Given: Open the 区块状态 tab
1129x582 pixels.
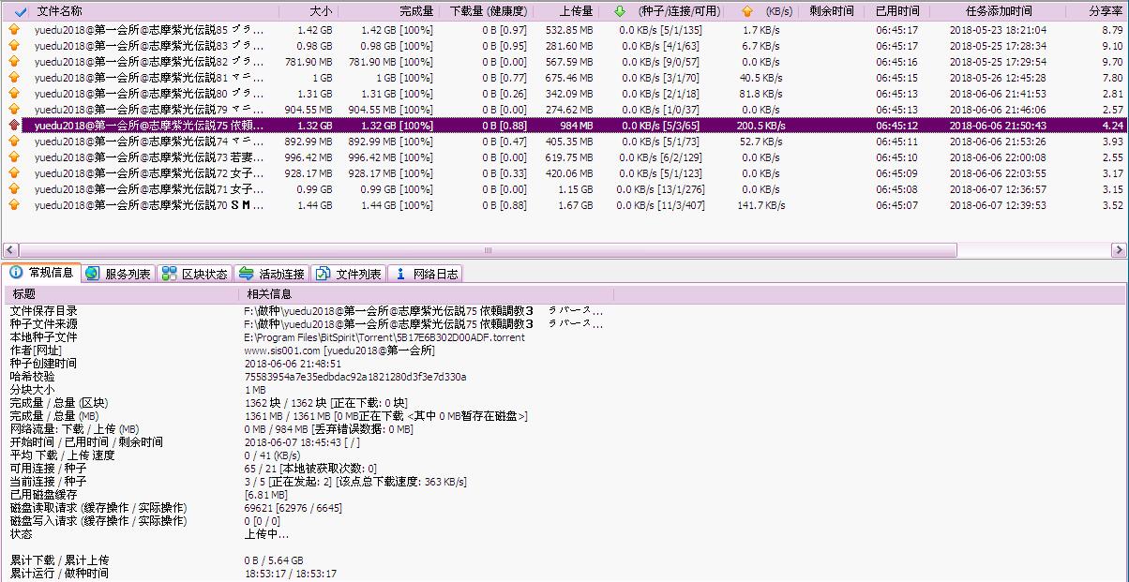Looking at the screenshot, I should pos(195,274).
